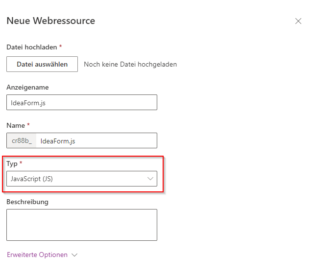Click the red asterisk next to Datei hochladen
The width and height of the screenshot is (314, 279).
(60, 46)
